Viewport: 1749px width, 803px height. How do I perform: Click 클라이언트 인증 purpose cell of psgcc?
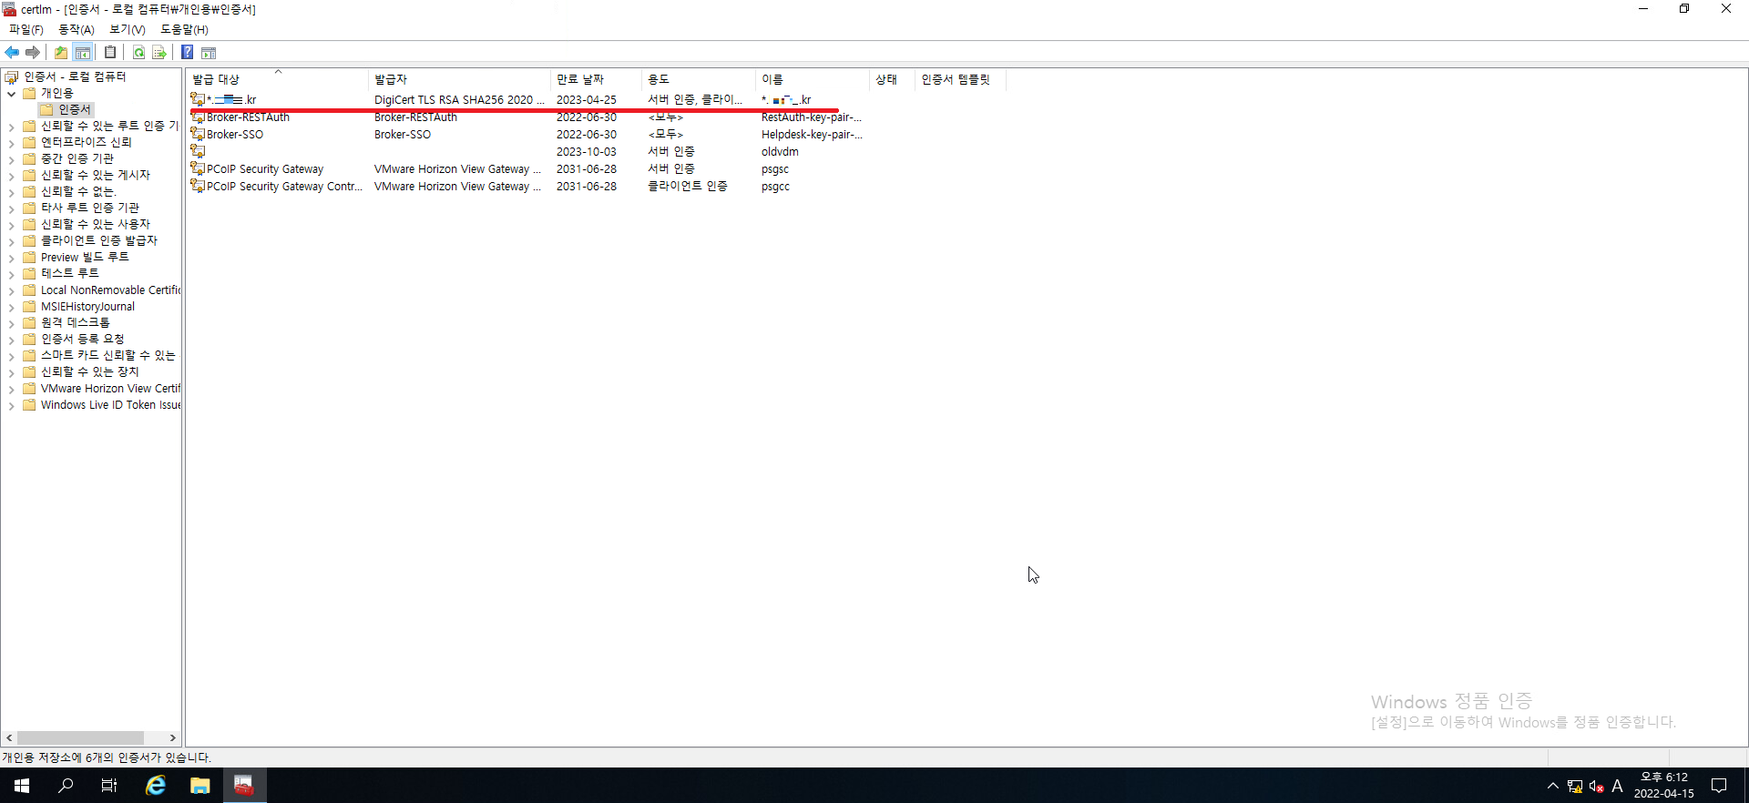click(x=688, y=186)
